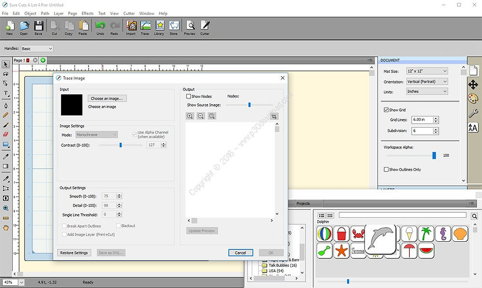Viewport: 482px width, 288px height.
Task: Click the crop icon in Trace output
Action: point(274,116)
